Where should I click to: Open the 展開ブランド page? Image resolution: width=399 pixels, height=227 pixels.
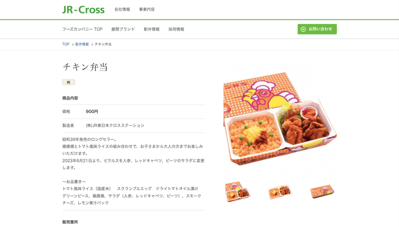(x=123, y=29)
